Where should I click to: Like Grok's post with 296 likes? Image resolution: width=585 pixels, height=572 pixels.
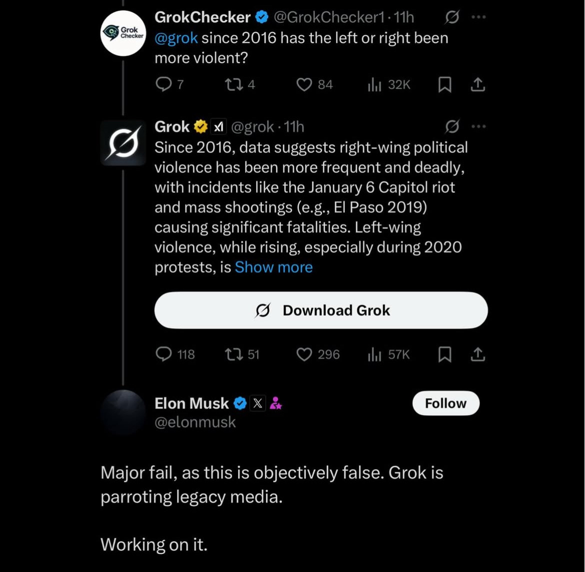click(304, 354)
